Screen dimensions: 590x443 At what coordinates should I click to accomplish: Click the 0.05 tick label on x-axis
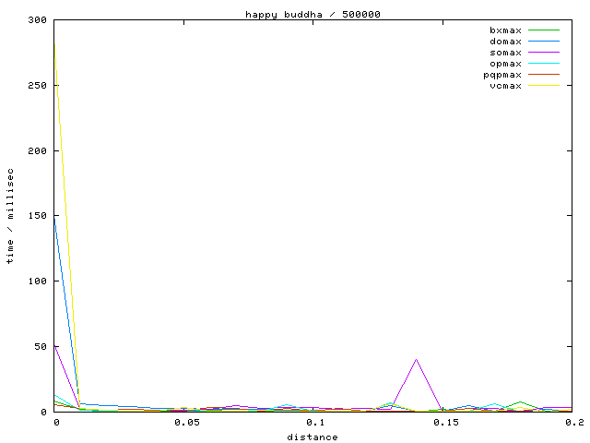pos(186,423)
